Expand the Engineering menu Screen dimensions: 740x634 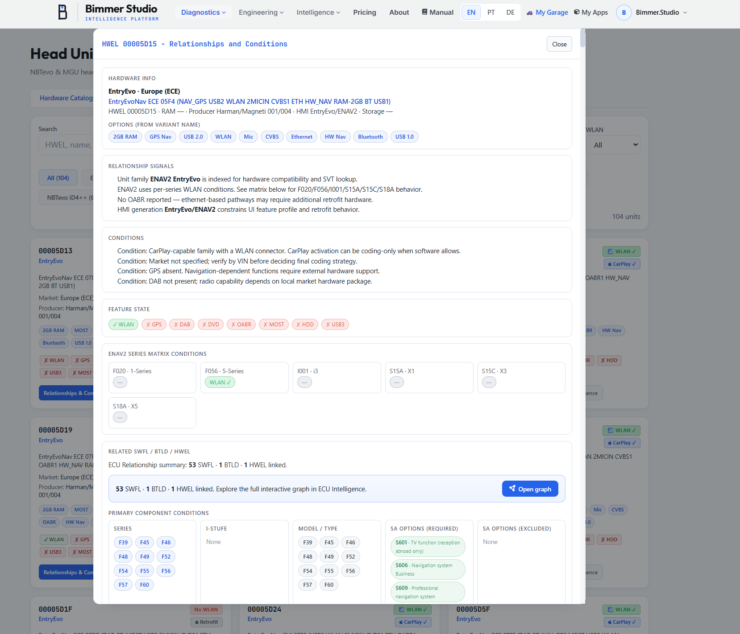click(261, 12)
